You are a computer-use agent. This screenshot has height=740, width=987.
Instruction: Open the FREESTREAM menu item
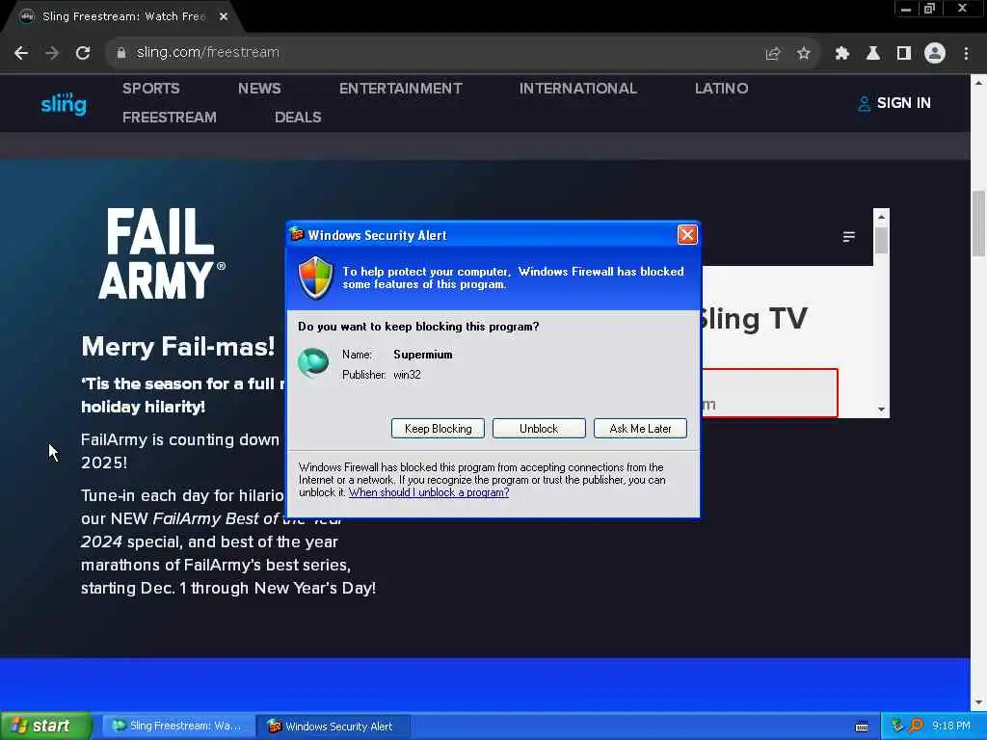point(170,117)
